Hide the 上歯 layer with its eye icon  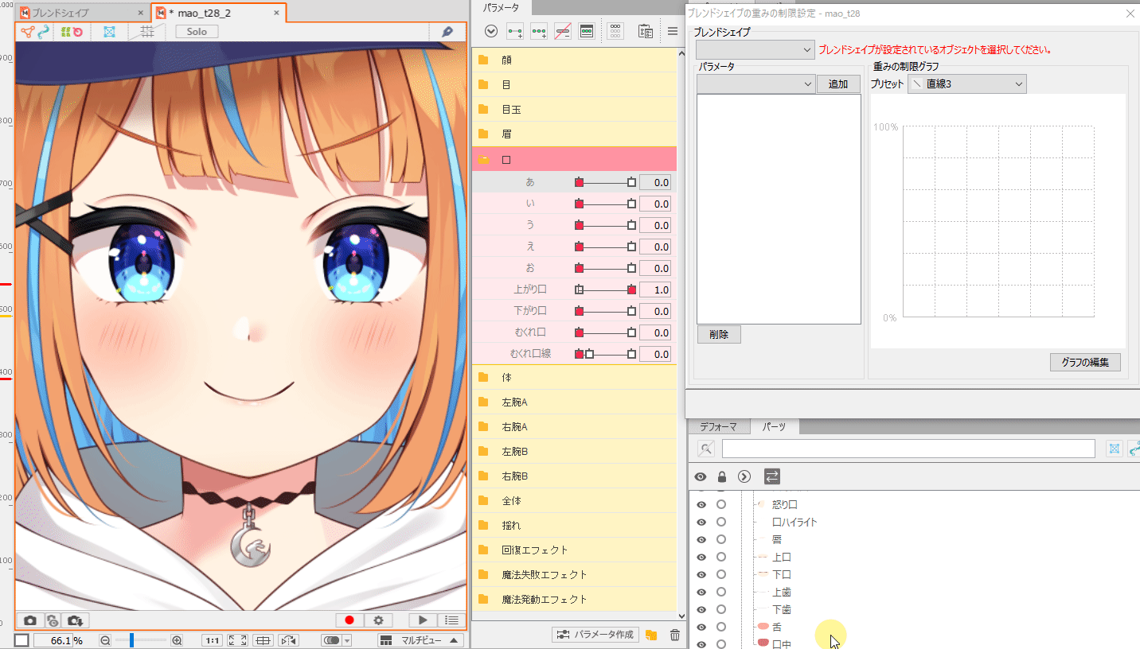coord(701,592)
